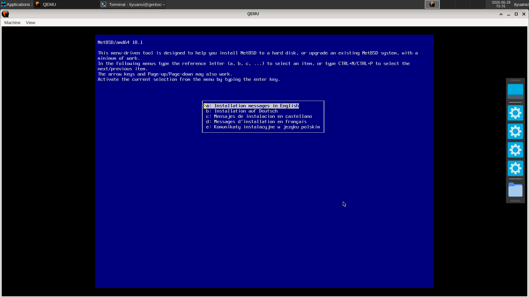Open the clock showing 2026-06-29 01:31
This screenshot has height=297, width=529.
click(x=501, y=4)
